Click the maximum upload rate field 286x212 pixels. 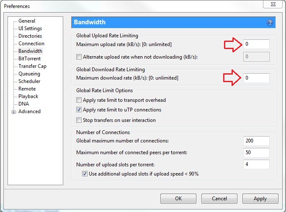pos(256,44)
